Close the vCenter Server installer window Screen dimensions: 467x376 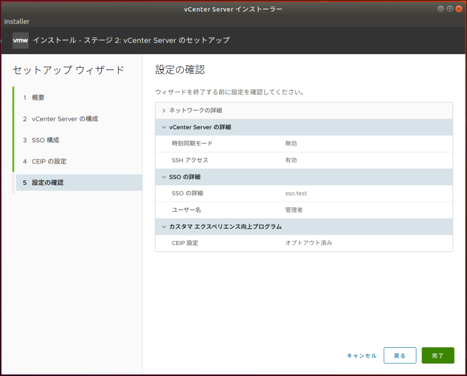pos(459,9)
